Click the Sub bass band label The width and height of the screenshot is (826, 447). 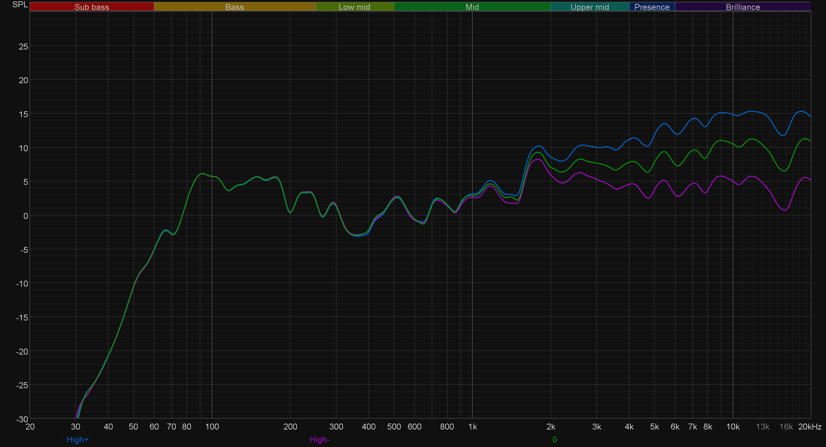[92, 7]
